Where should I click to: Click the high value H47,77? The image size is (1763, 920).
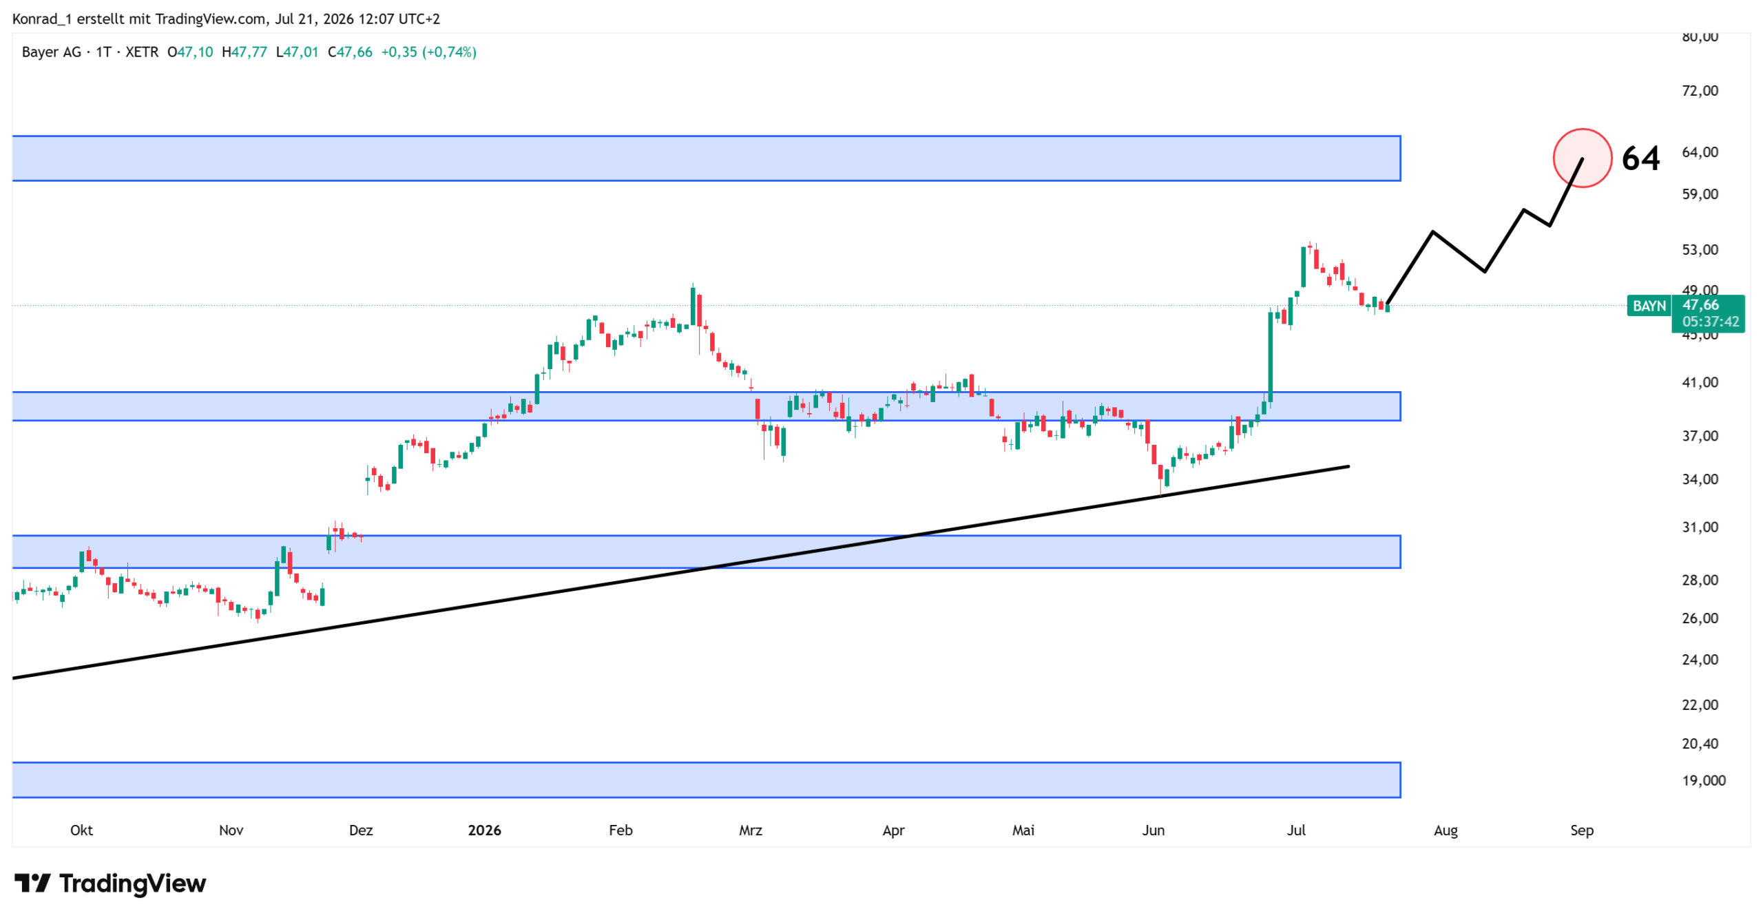pyautogui.click(x=244, y=52)
